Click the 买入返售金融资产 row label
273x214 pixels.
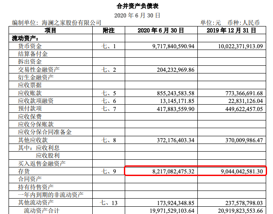[x=41, y=164]
